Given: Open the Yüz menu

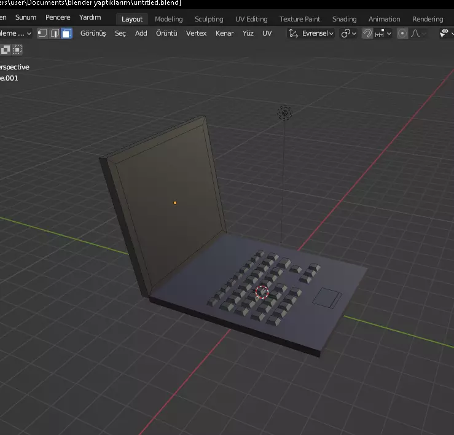Looking at the screenshot, I should click(248, 33).
